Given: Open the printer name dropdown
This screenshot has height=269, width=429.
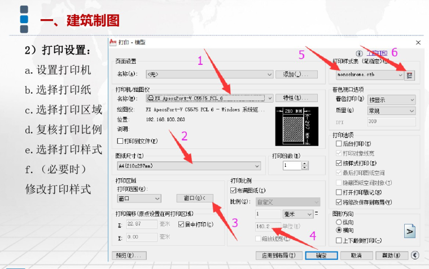Looking at the screenshot, I should (270, 98).
